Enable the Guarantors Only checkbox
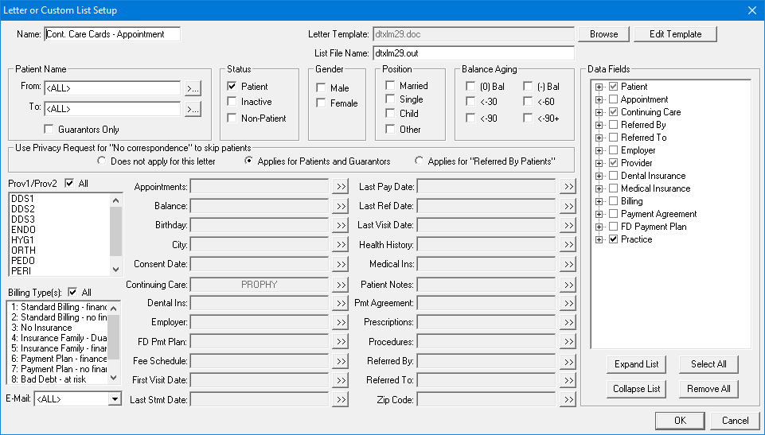Image resolution: width=765 pixels, height=435 pixels. point(49,130)
